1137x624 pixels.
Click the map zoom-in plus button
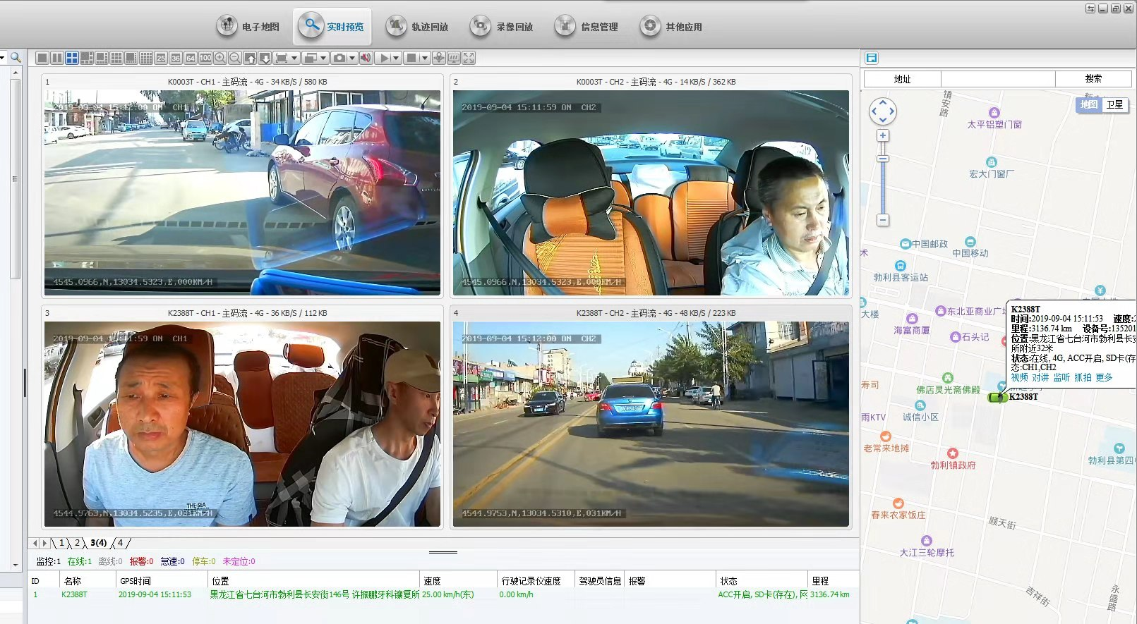click(883, 135)
